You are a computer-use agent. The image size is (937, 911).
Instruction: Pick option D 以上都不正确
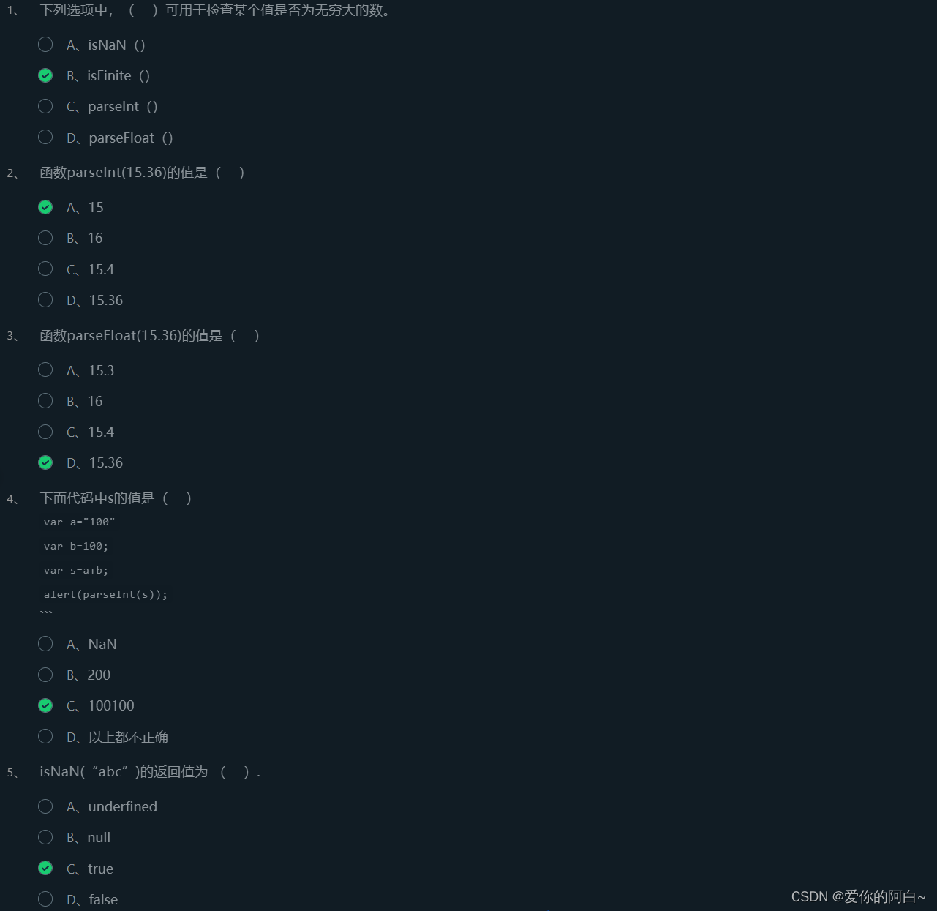coord(45,736)
